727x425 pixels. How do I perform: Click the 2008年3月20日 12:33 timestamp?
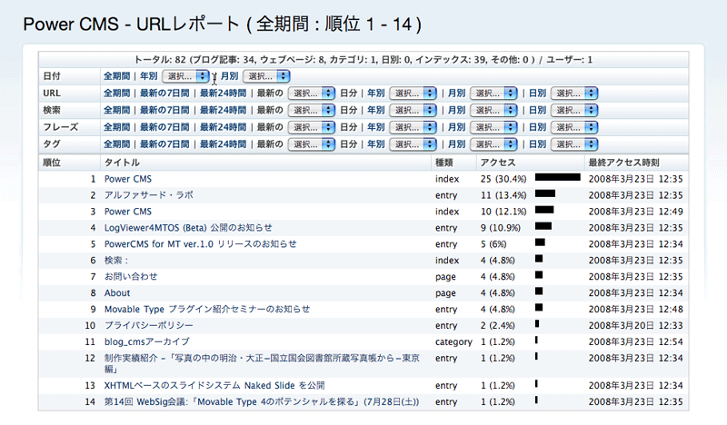635,325
